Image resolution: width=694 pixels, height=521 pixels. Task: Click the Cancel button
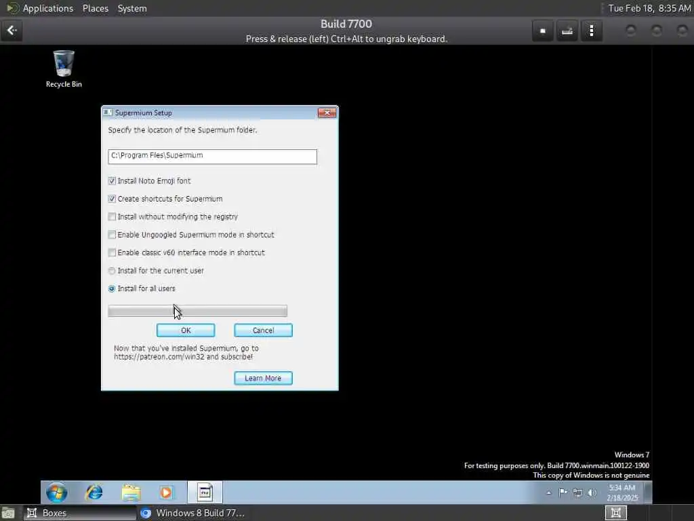click(x=264, y=330)
